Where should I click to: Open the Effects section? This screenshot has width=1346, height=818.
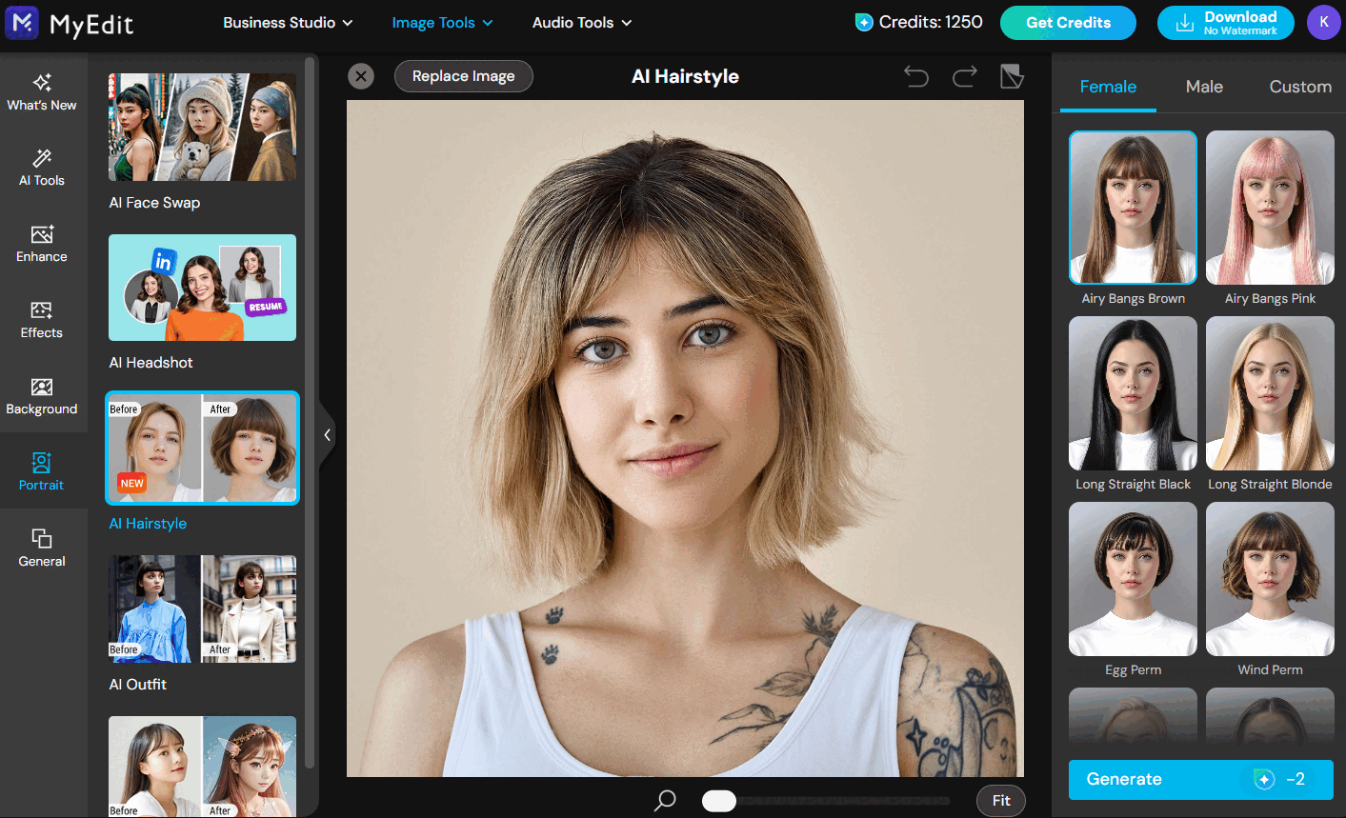(x=41, y=320)
